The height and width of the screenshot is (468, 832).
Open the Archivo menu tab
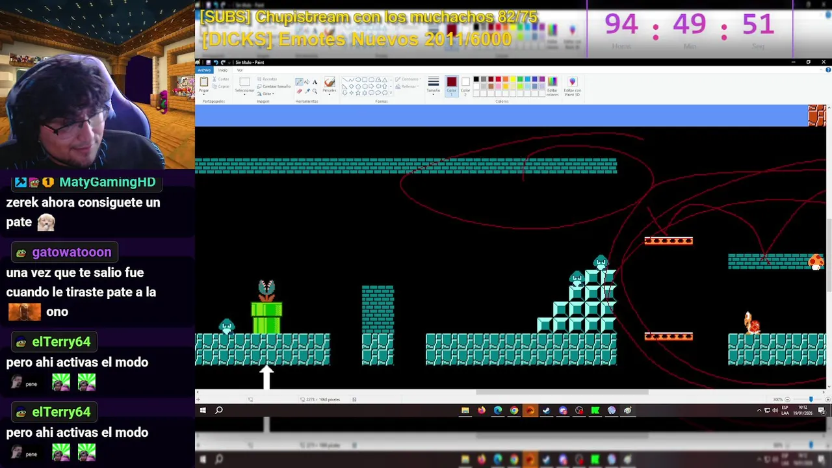pos(204,70)
